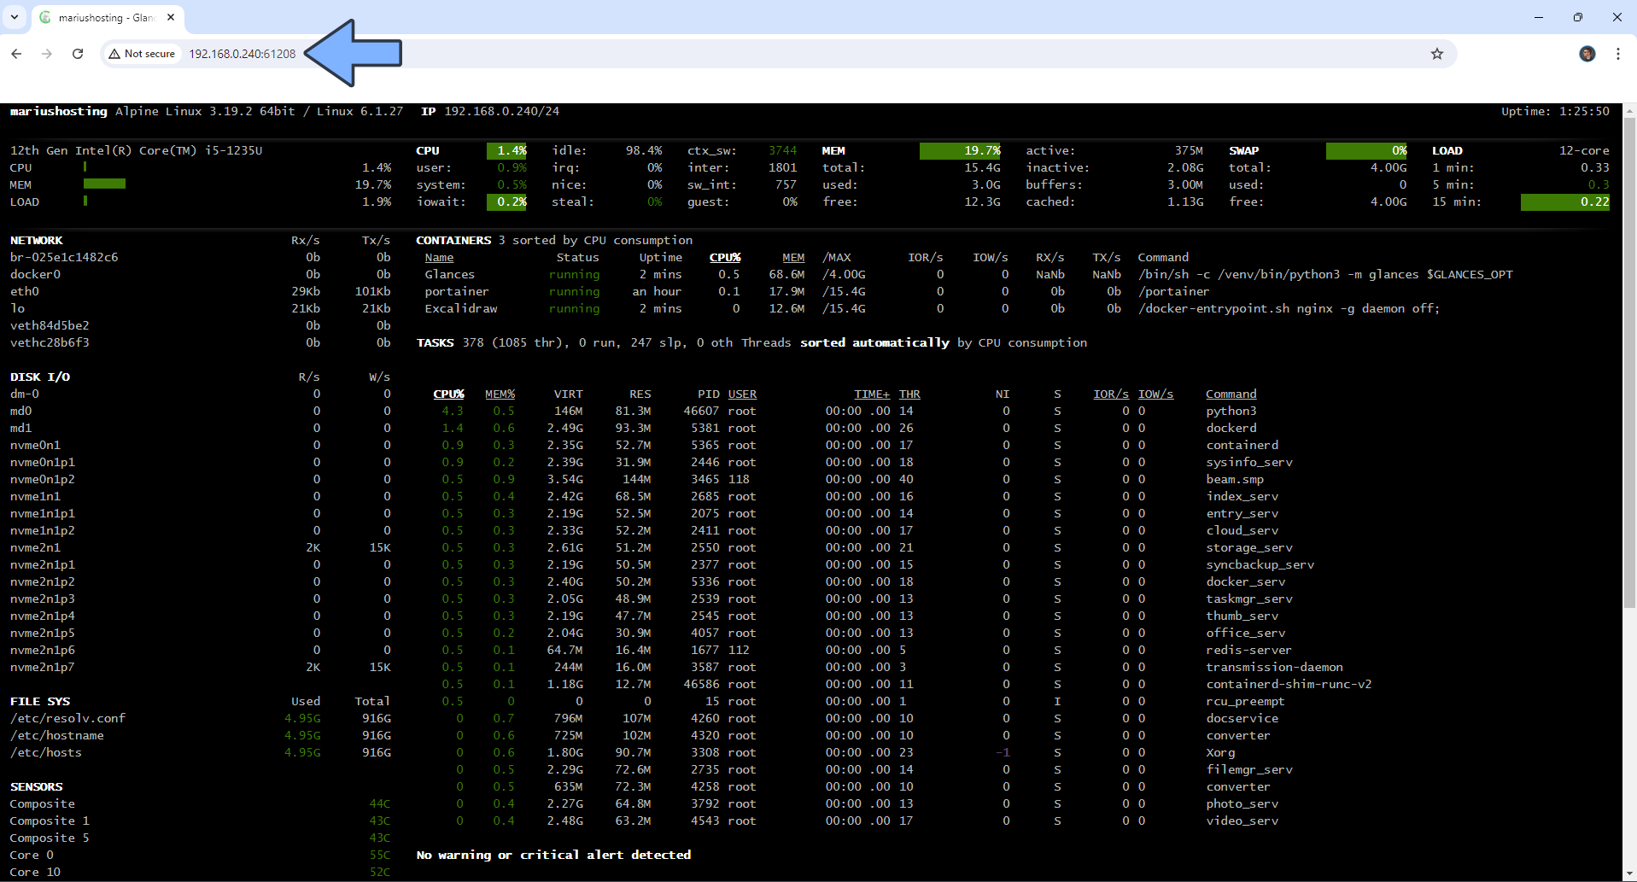Sort containers by Name column

pos(439,258)
